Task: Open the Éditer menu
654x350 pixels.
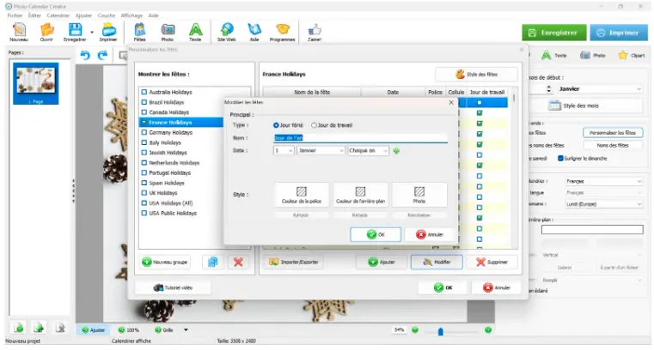Action: 34,15
